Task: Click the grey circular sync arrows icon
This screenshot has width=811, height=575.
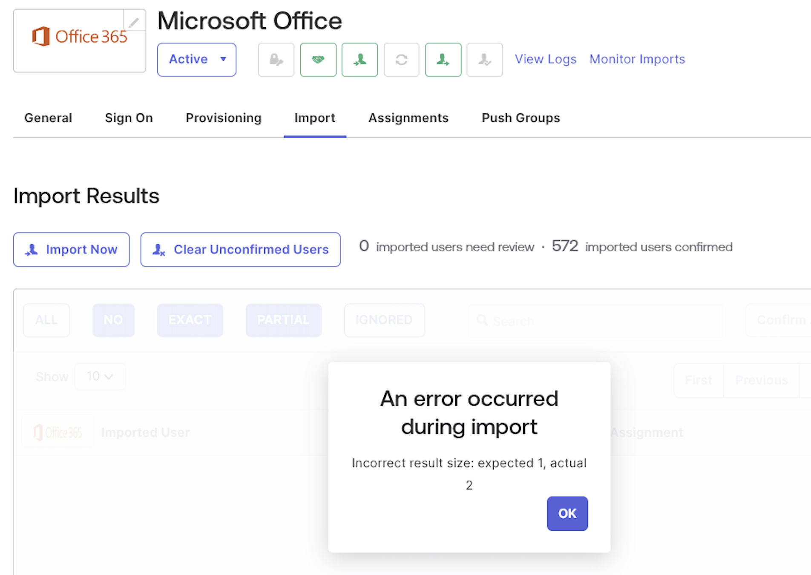Action: tap(401, 60)
